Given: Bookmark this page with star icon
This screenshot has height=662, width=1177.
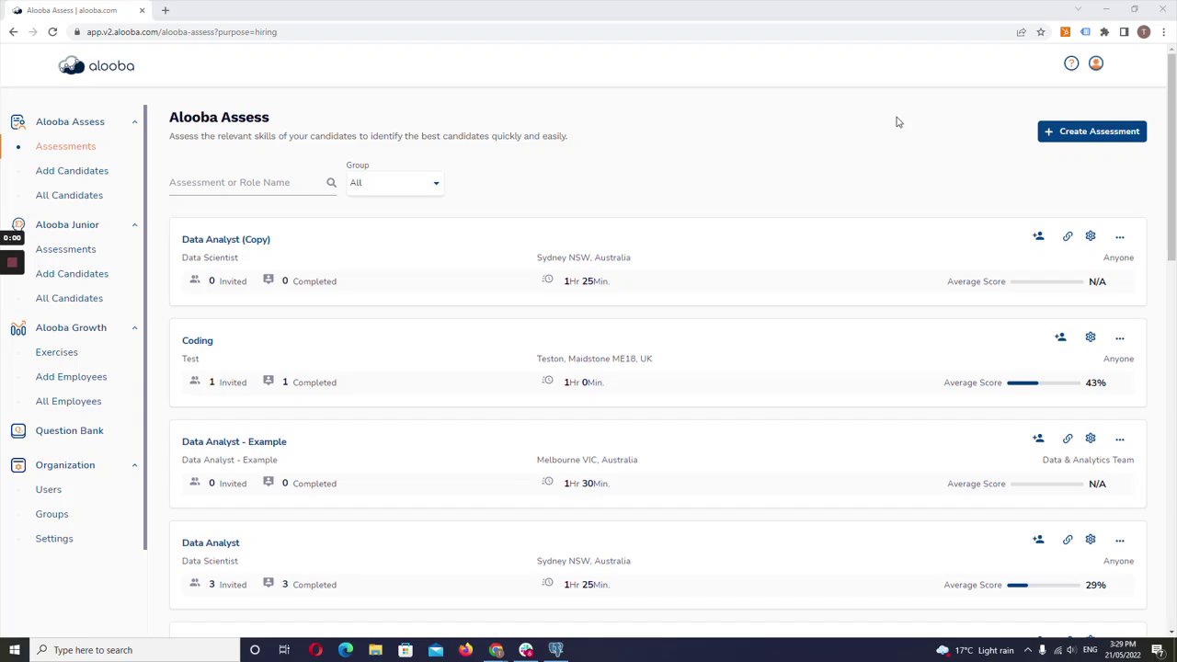Looking at the screenshot, I should coord(1041,32).
